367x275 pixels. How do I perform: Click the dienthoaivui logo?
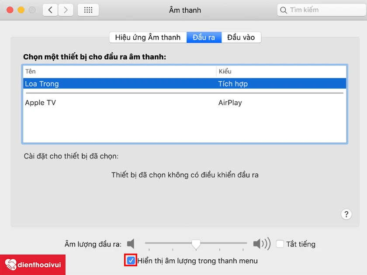(33, 265)
